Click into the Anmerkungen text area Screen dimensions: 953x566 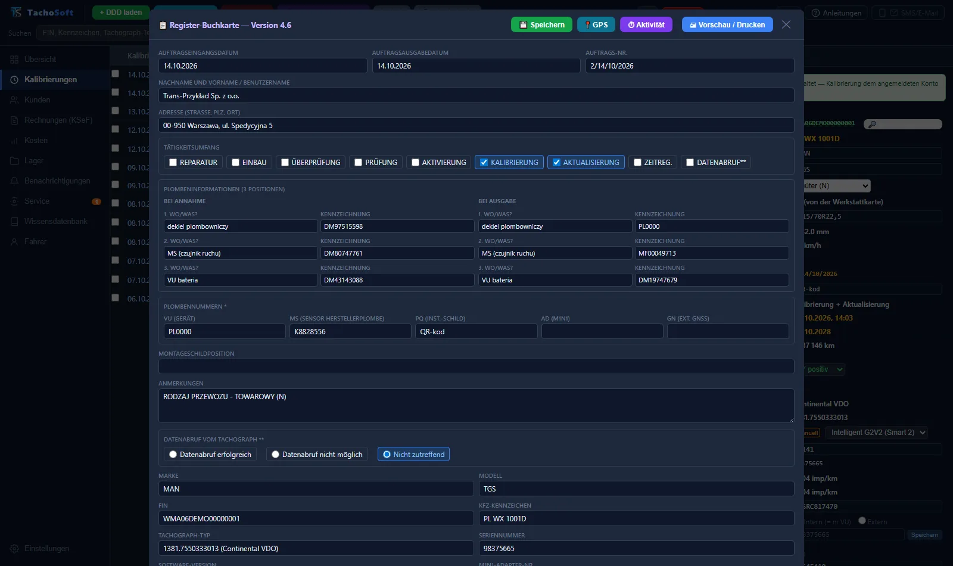476,406
